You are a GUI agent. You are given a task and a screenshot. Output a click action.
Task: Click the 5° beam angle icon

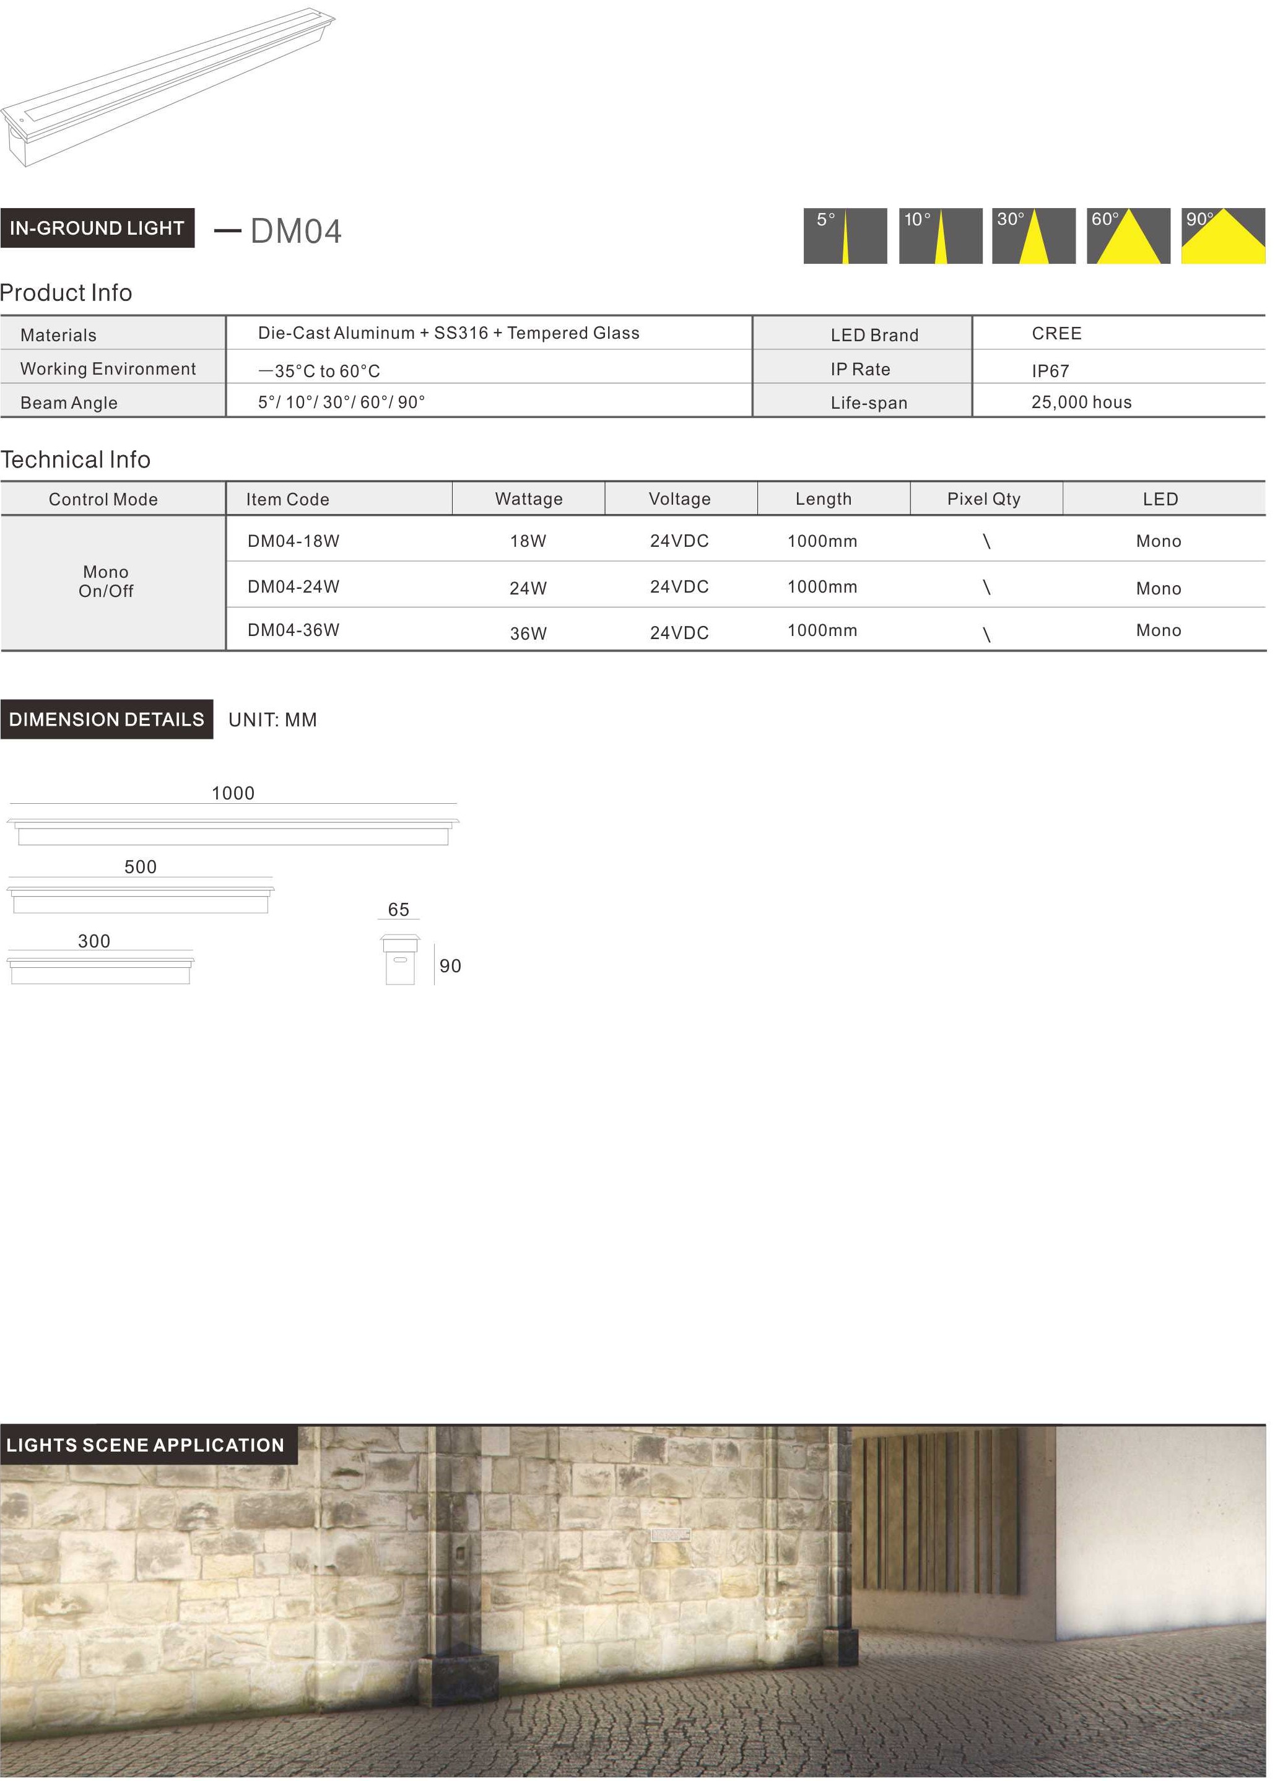pos(845,235)
